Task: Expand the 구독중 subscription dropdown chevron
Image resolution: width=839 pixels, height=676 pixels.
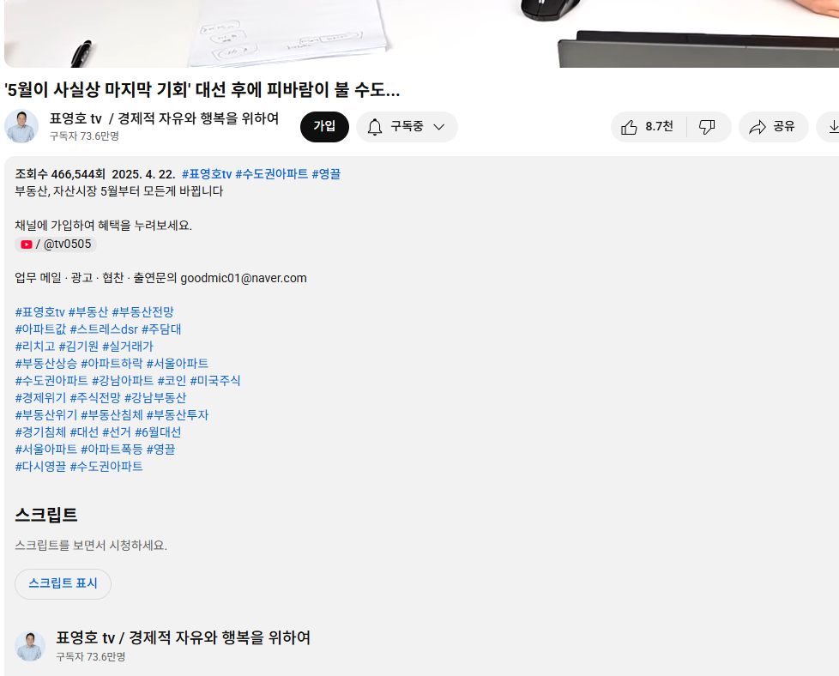Action: tap(438, 127)
